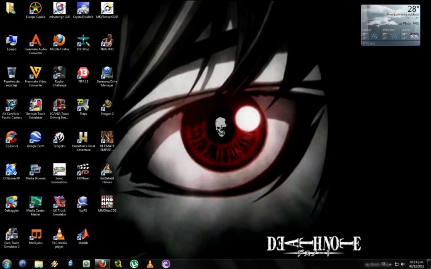Image resolution: width=431 pixels, height=269 pixels.
Task: Select Samsung Drive Manager icon
Action: (107, 77)
